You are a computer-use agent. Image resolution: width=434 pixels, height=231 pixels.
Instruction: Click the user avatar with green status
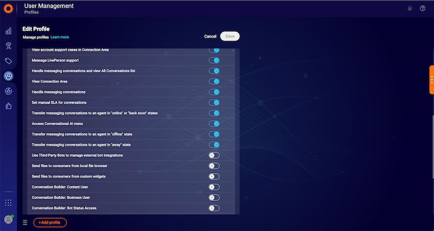(x=9, y=219)
